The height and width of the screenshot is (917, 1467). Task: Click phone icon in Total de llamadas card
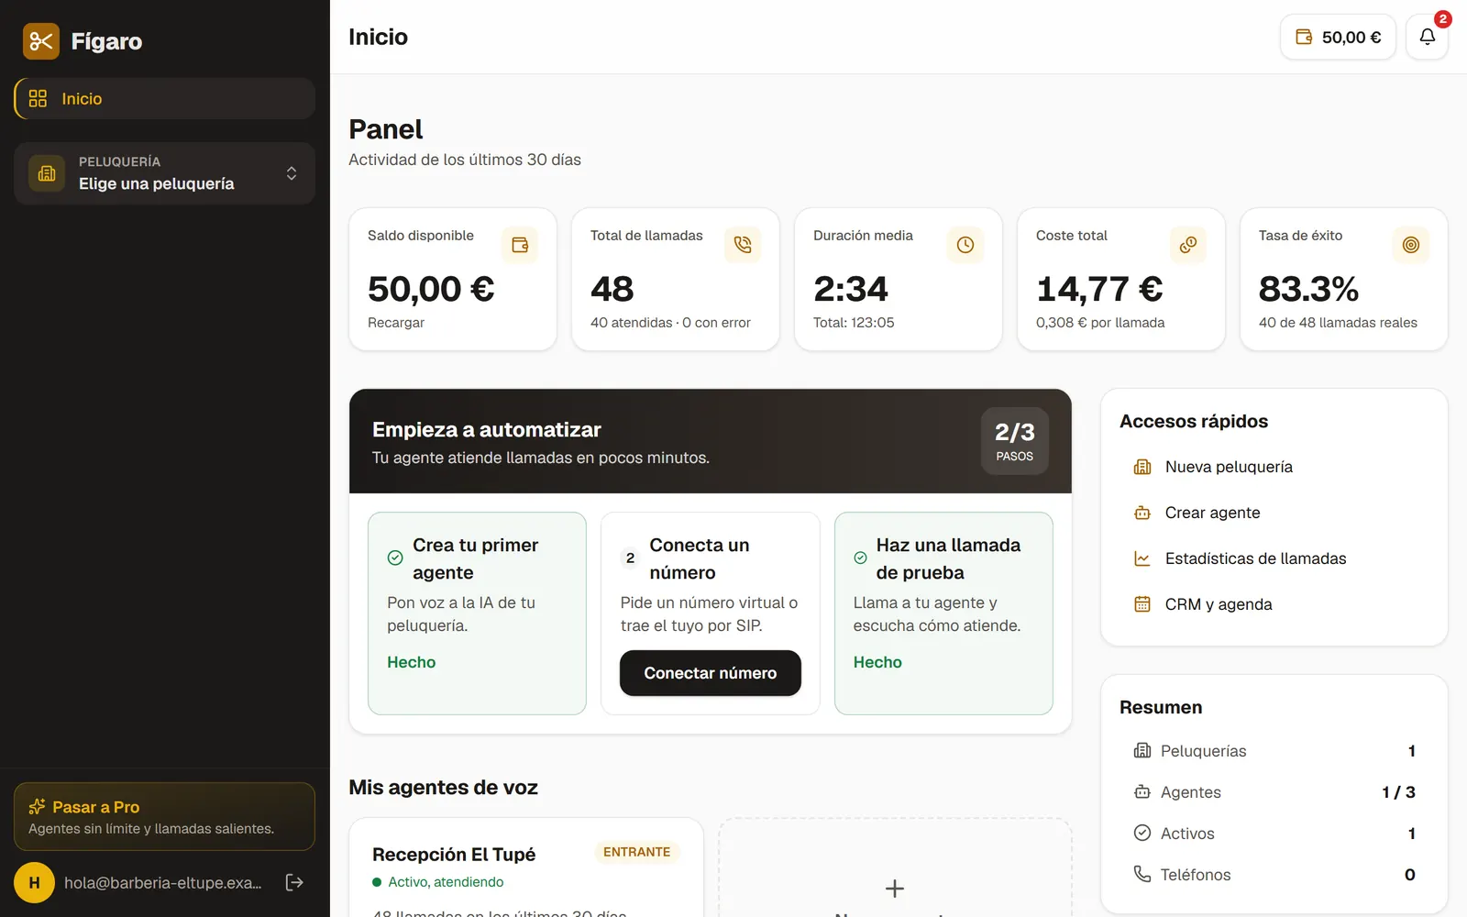[x=743, y=245]
